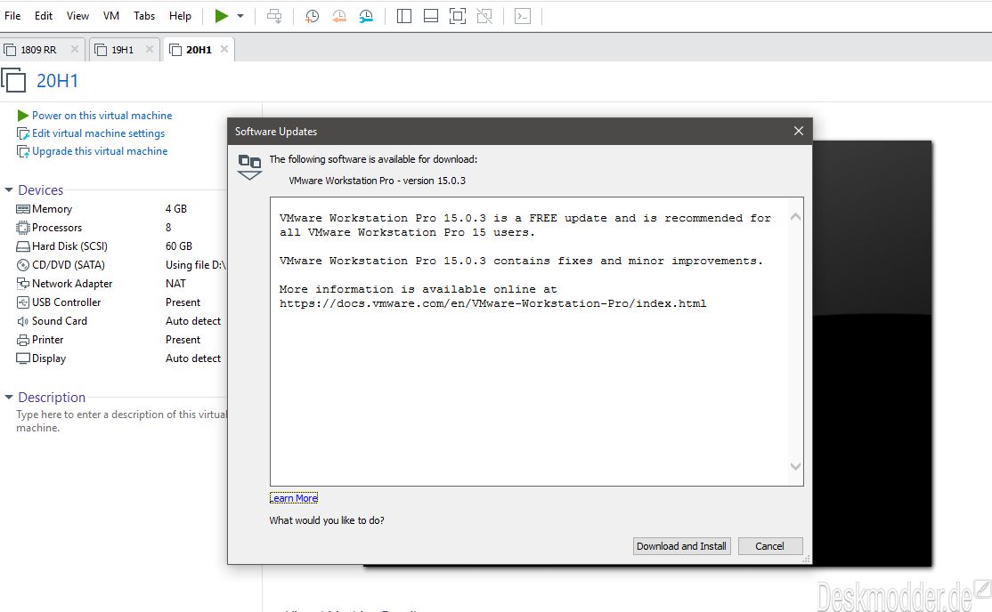Click the docs.vmware.com URL in update notes
992x612 pixels.
point(492,303)
